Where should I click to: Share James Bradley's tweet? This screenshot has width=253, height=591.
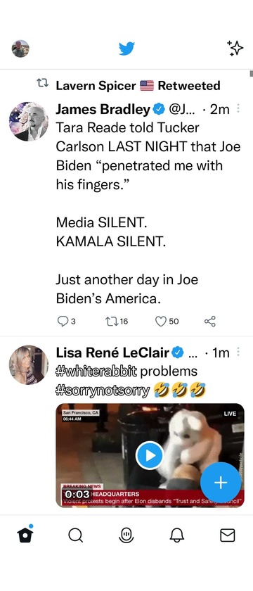click(209, 321)
